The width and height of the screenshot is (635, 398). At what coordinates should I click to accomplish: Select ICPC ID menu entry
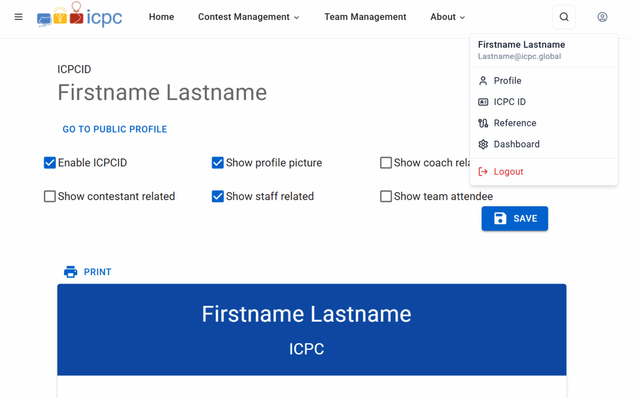tap(544, 102)
